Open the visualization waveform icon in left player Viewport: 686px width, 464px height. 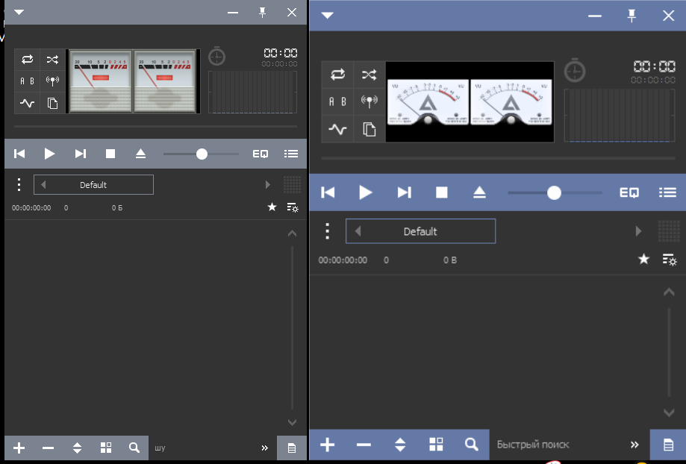(28, 104)
